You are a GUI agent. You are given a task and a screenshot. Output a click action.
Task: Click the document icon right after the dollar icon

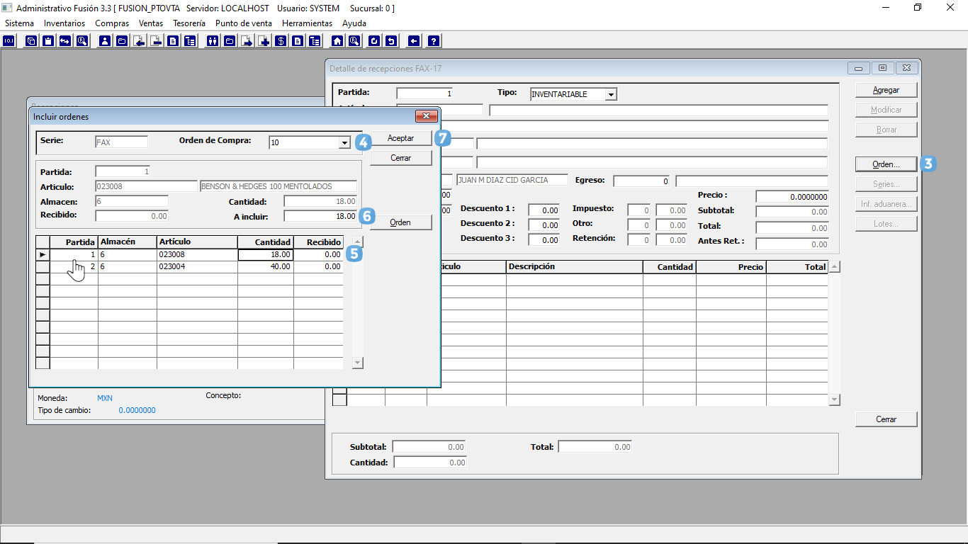click(x=298, y=40)
